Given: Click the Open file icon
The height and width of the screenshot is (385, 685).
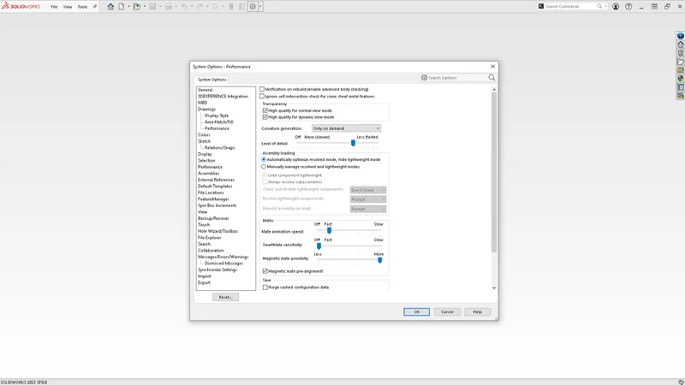Looking at the screenshot, I should tap(136, 7).
